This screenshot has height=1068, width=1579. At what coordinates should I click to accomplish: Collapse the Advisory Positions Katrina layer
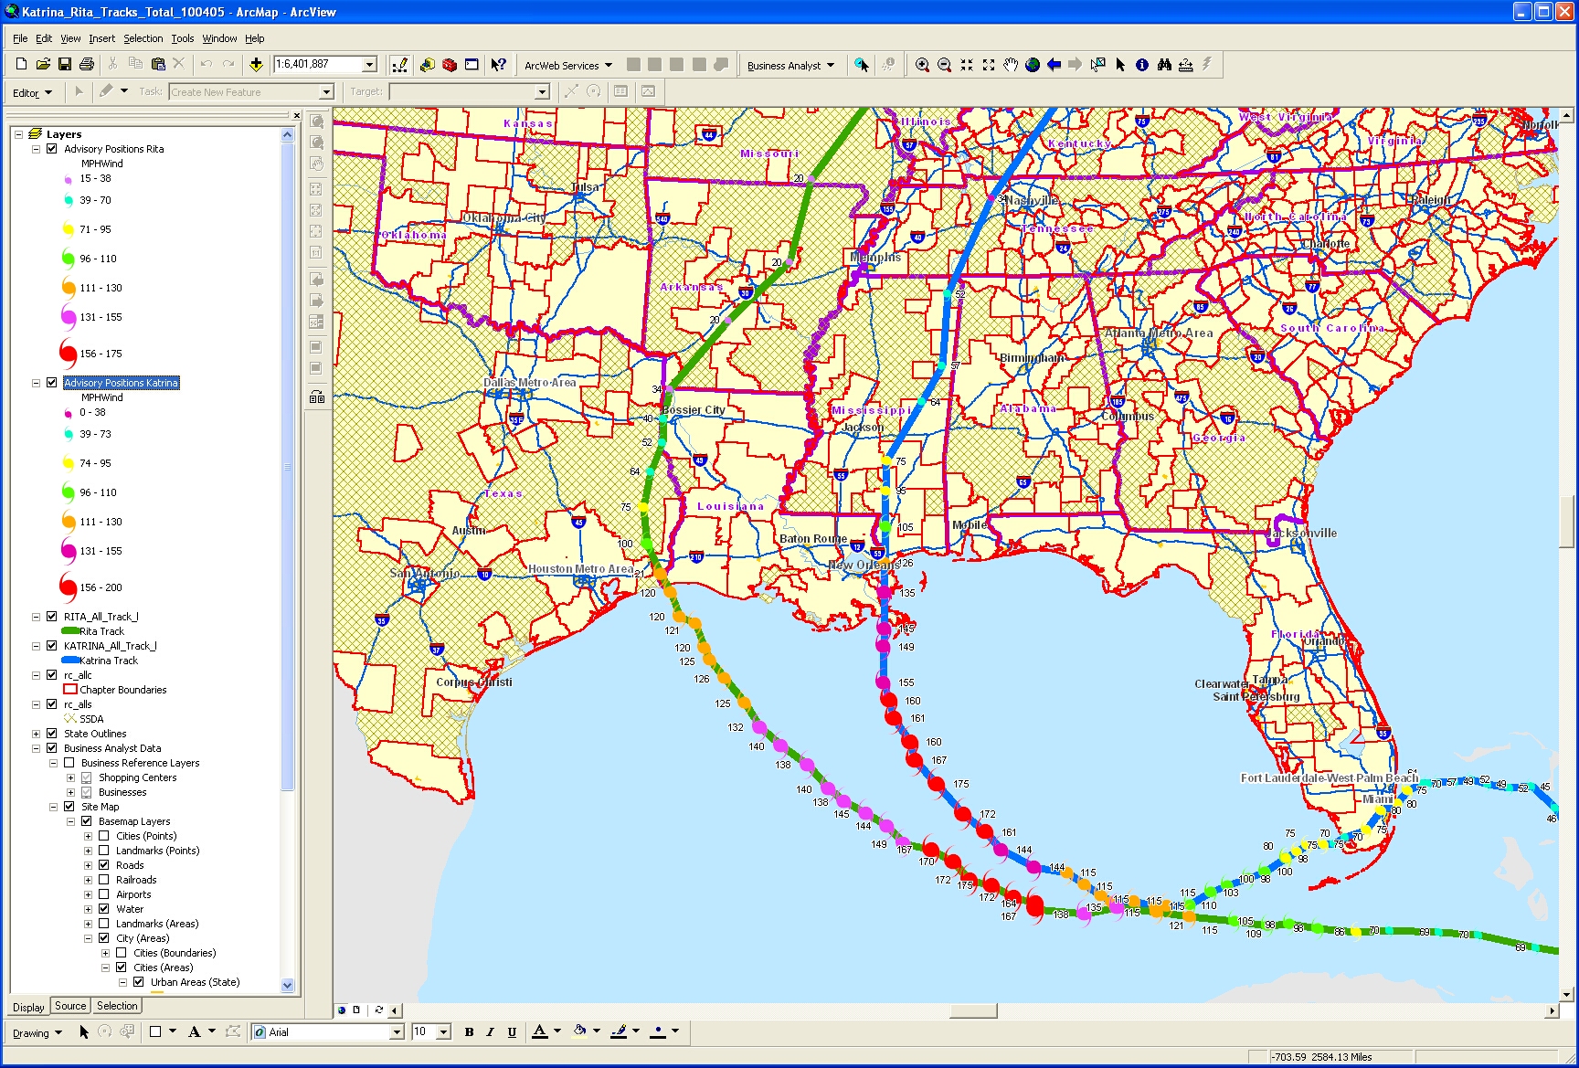[x=37, y=383]
